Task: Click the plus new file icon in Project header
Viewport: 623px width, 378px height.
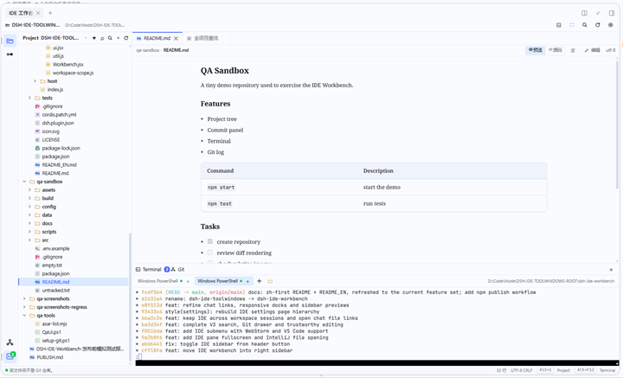Action: coord(118,38)
